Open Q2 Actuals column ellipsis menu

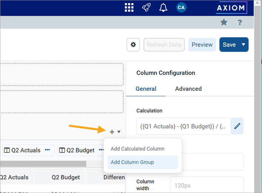tap(47, 150)
